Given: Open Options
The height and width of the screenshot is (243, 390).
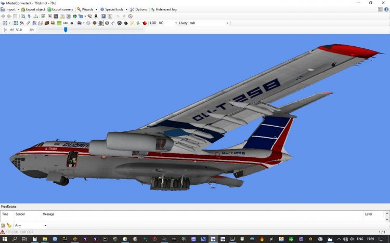Looking at the screenshot, I should [138, 9].
